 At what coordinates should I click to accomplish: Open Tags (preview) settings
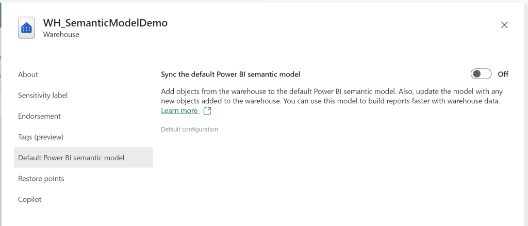pos(41,137)
